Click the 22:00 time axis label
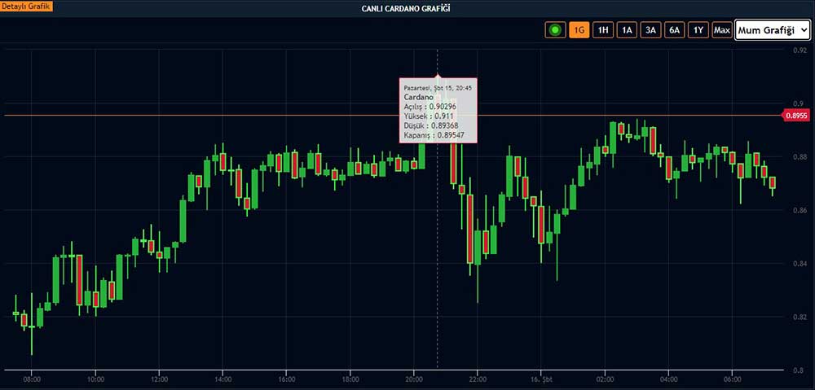The height and width of the screenshot is (390, 815). [477, 379]
